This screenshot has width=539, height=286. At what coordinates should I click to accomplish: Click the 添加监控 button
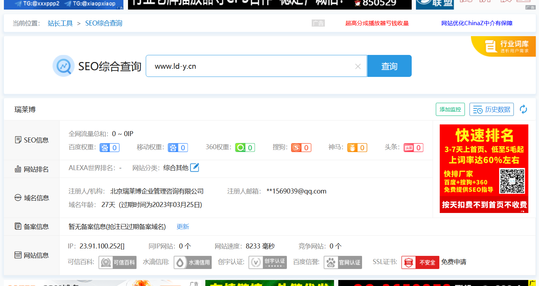pos(450,110)
